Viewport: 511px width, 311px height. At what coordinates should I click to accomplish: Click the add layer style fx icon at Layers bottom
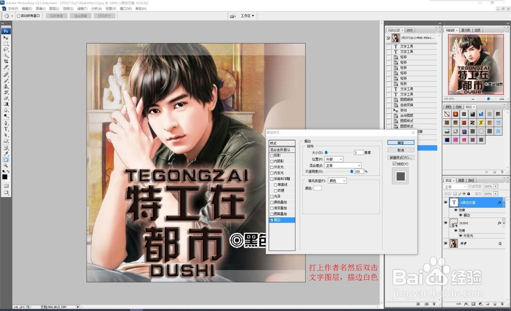click(x=466, y=304)
